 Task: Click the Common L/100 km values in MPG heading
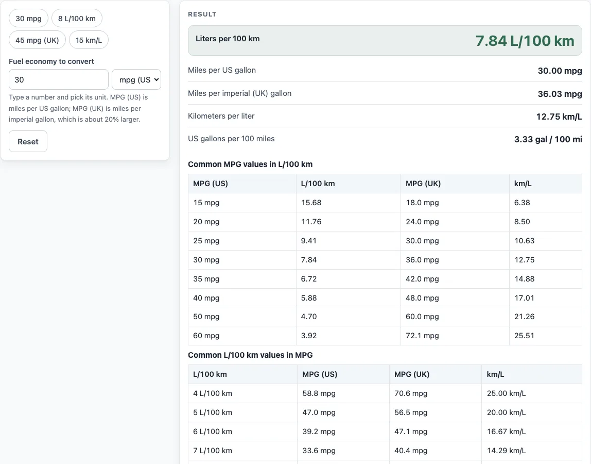pyautogui.click(x=250, y=355)
